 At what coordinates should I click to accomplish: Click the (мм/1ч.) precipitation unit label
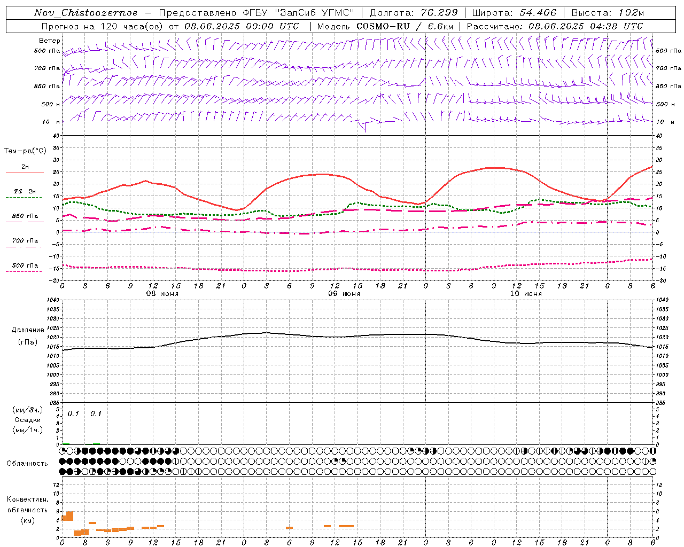tap(28, 430)
